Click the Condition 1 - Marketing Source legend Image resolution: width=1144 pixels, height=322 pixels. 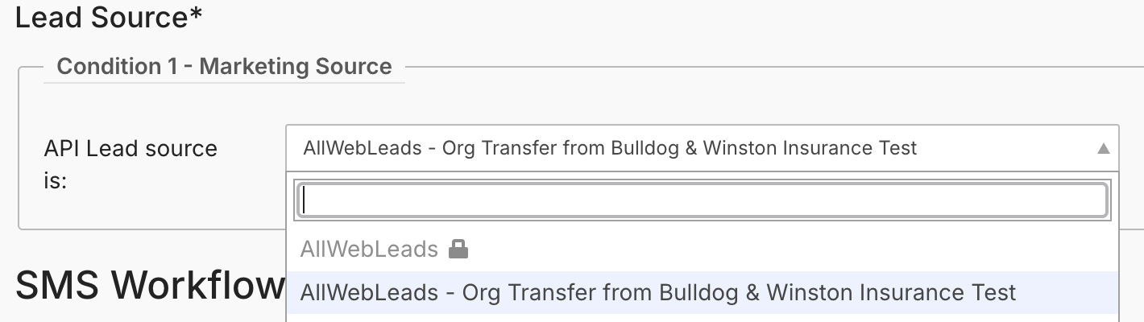coord(224,66)
